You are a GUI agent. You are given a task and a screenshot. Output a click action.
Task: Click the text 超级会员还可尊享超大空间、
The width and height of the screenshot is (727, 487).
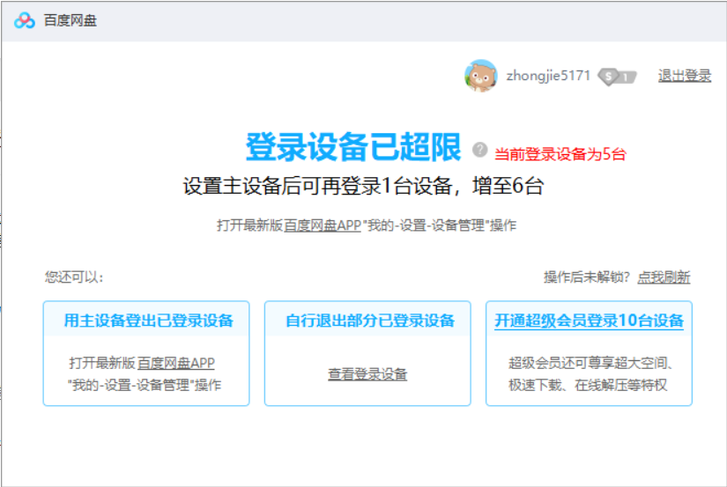coord(590,363)
